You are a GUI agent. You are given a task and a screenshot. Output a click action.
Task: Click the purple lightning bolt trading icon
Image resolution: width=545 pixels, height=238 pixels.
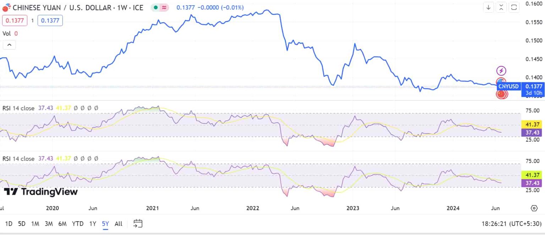tap(501, 70)
